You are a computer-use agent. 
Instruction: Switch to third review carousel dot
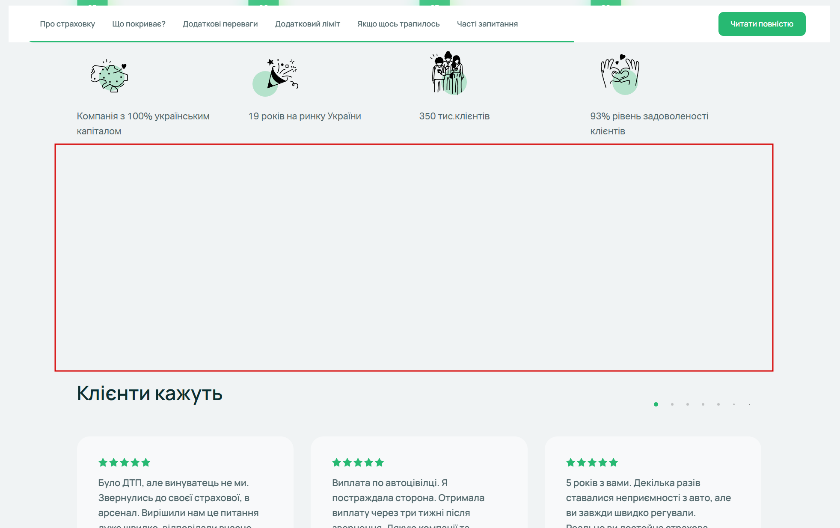[688, 404]
